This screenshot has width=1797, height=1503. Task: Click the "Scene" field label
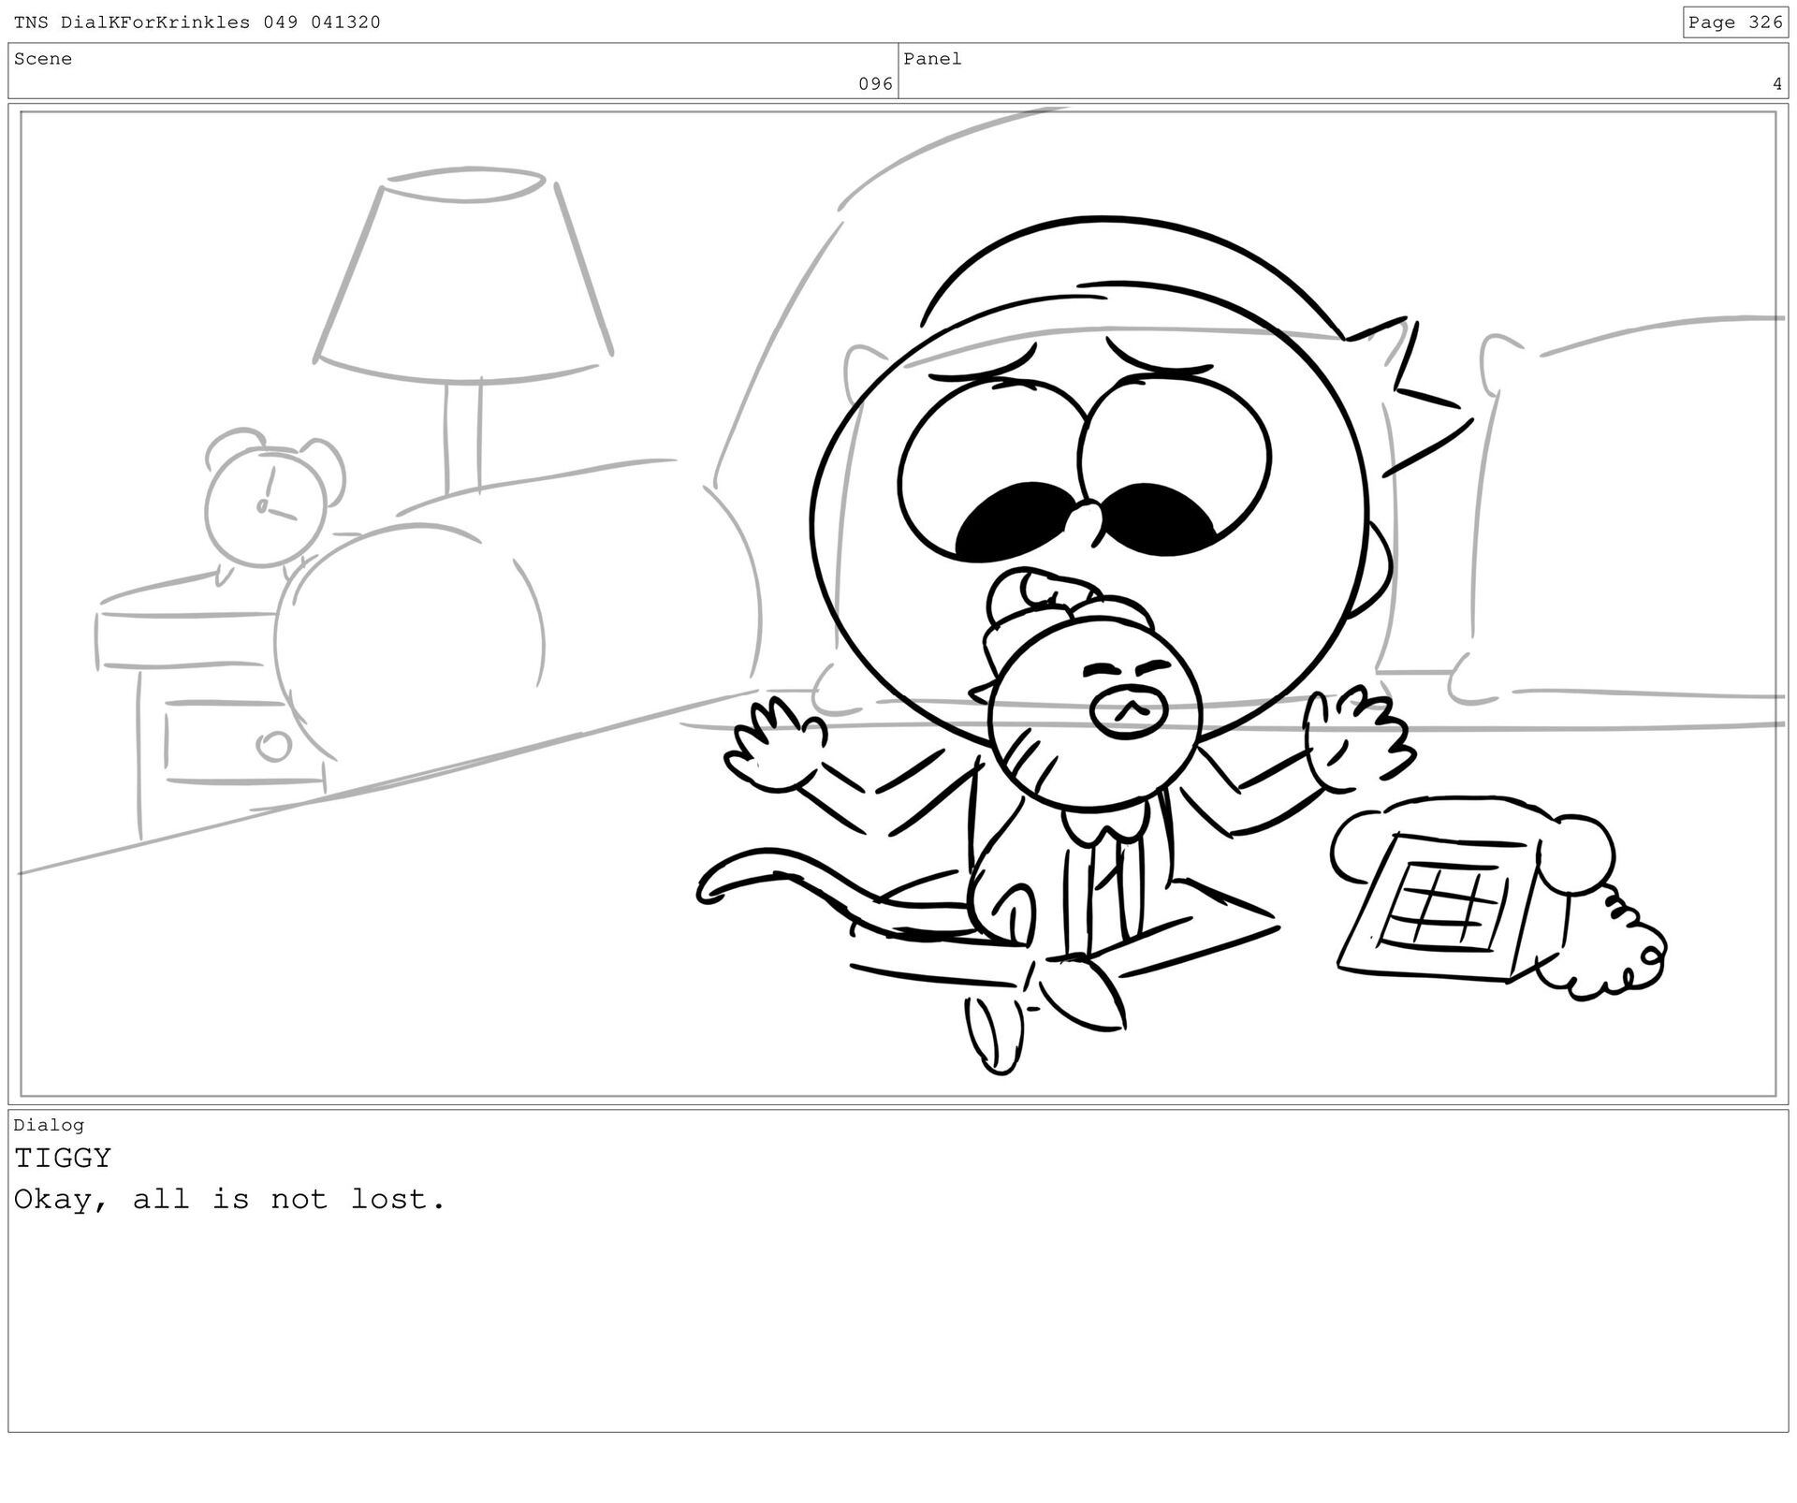pos(43,59)
